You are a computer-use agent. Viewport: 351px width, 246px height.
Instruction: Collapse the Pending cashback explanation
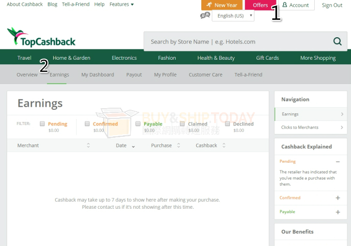(x=338, y=162)
